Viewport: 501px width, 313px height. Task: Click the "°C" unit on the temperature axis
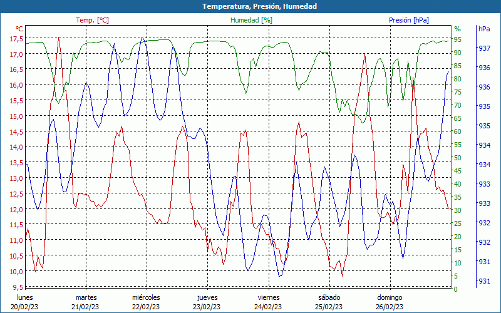[19, 29]
